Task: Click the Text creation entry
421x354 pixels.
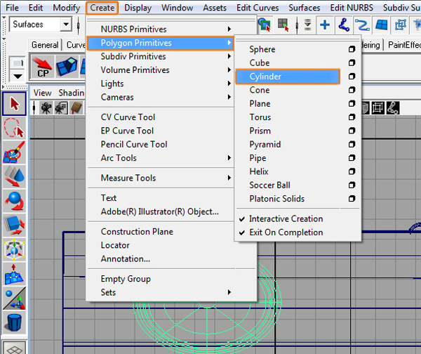Action: (109, 198)
